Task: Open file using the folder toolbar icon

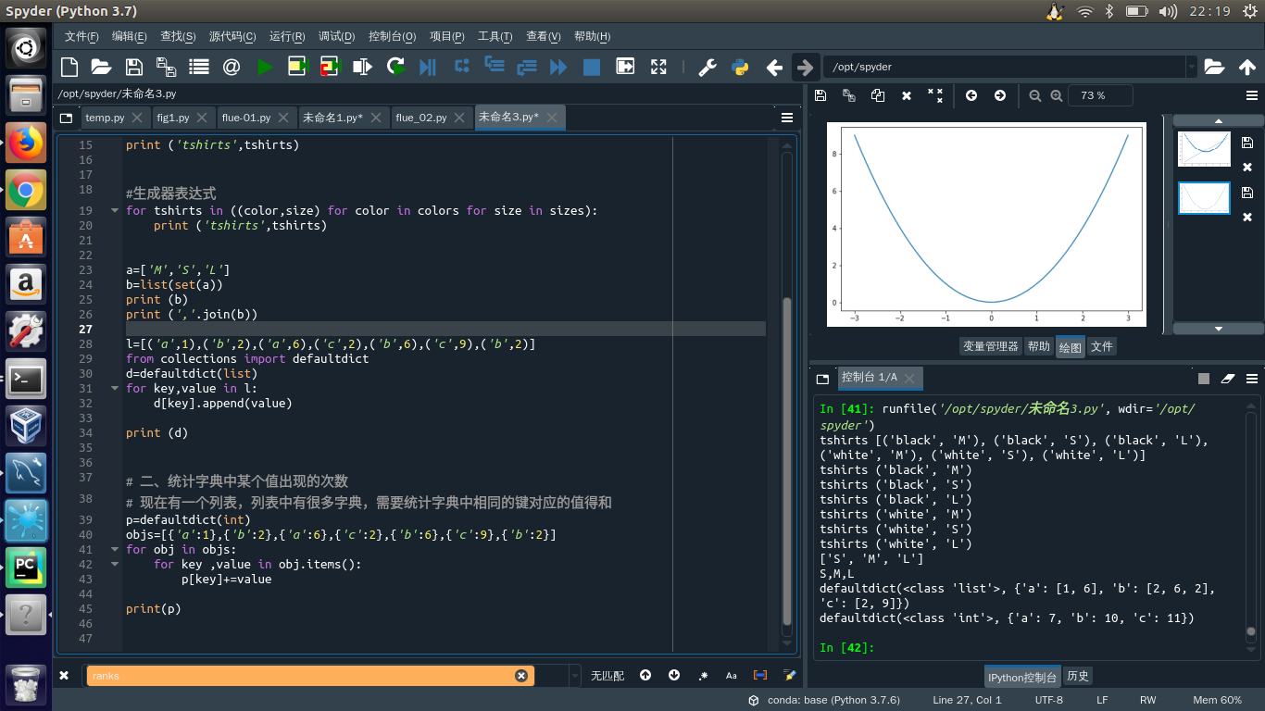Action: point(101,67)
